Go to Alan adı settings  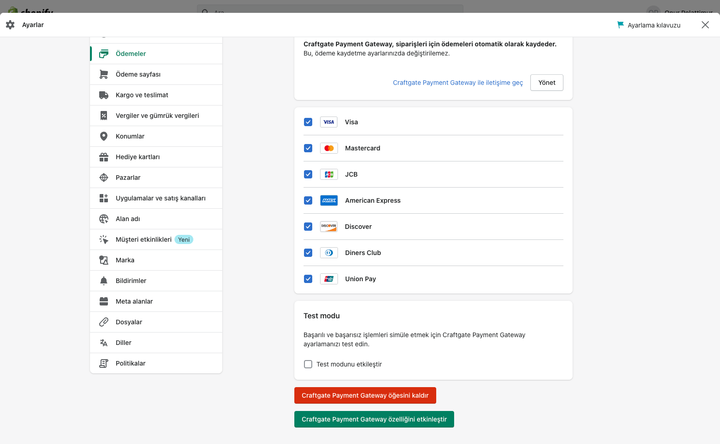tap(156, 219)
